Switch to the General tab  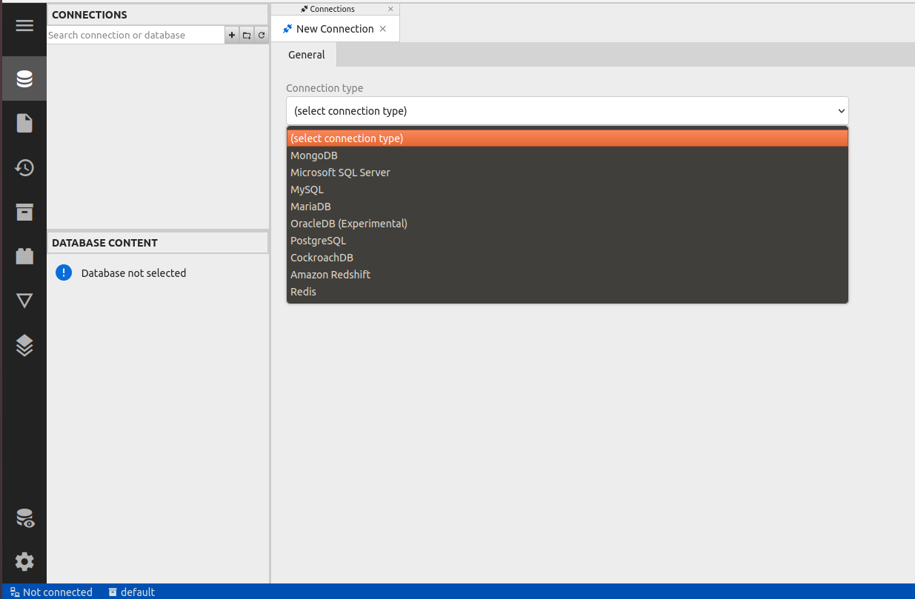click(x=306, y=55)
